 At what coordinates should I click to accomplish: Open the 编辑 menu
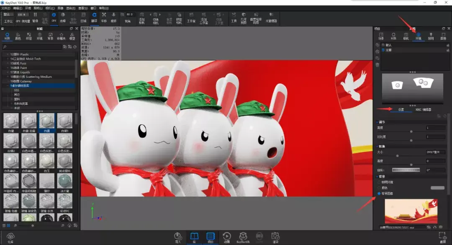[x=18, y=8]
